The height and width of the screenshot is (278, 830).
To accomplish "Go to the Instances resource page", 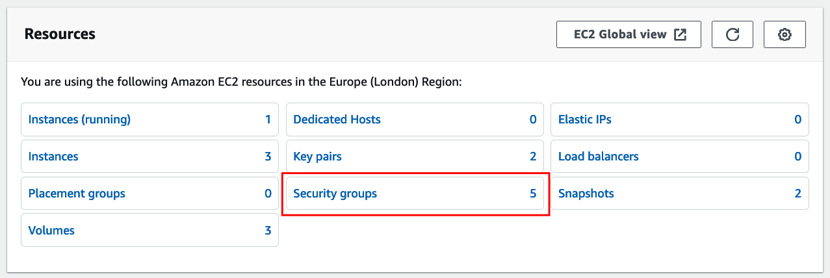I will point(53,157).
